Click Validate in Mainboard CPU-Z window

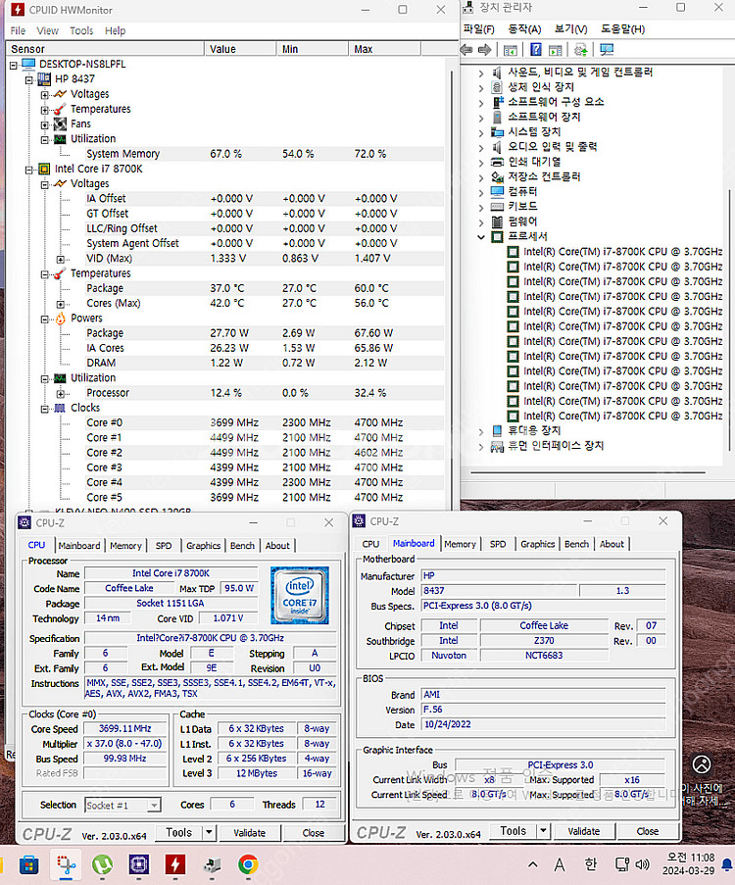point(584,831)
